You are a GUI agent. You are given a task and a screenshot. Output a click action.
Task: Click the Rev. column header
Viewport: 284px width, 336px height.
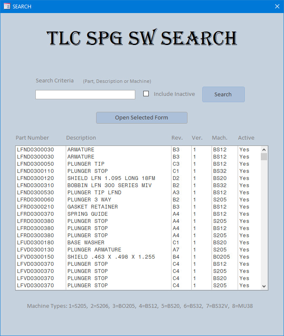tap(177, 138)
